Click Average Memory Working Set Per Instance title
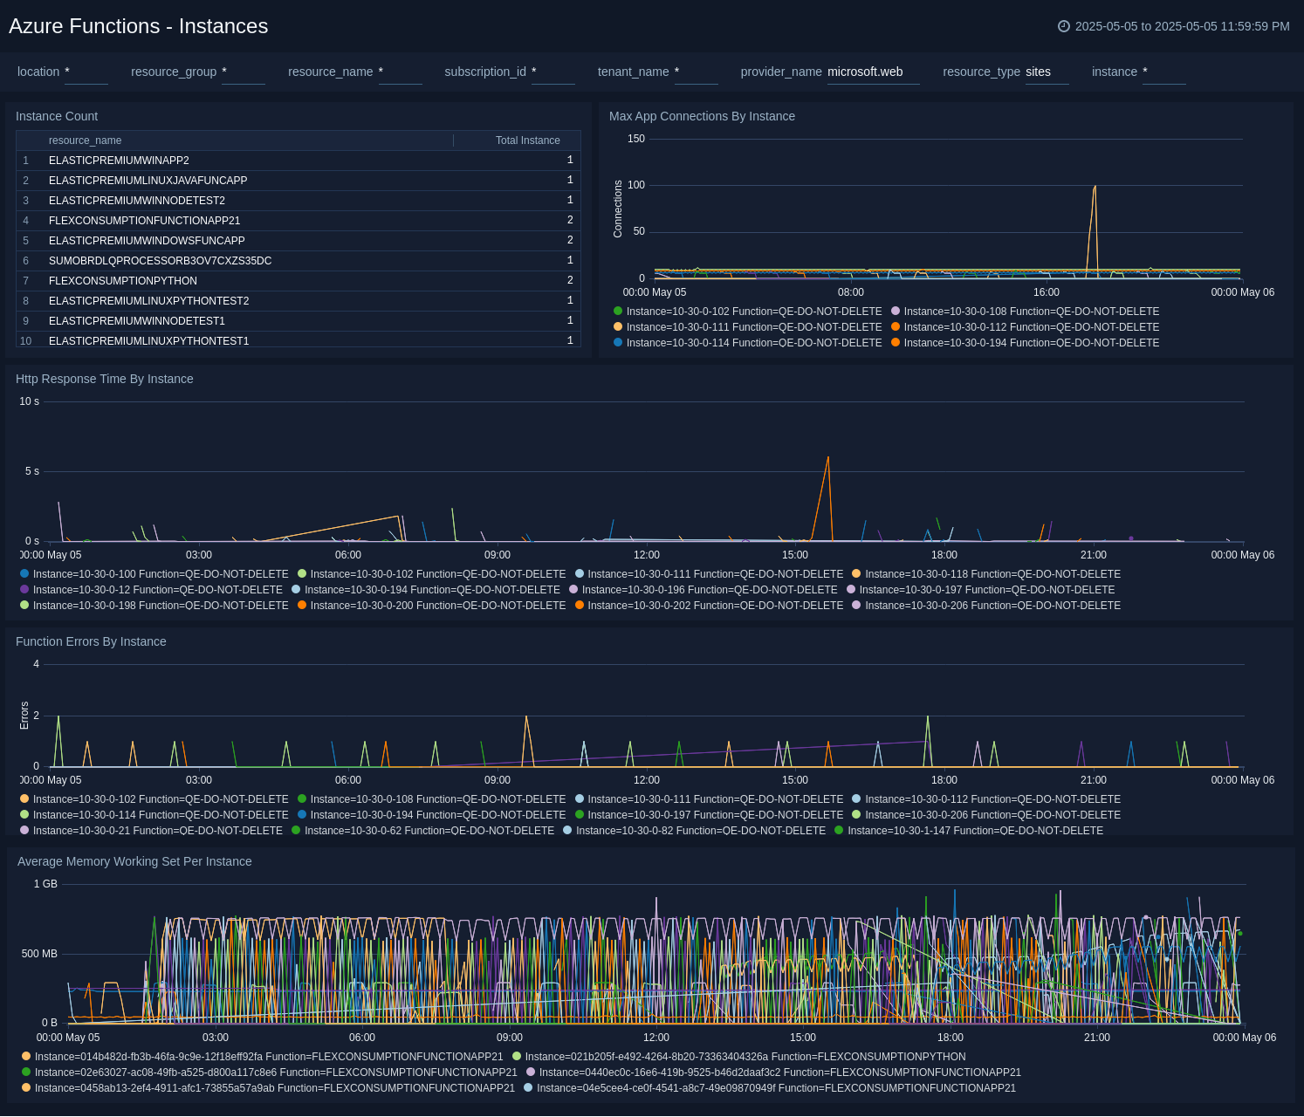Screen dimensions: 1304x1117 click(134, 861)
